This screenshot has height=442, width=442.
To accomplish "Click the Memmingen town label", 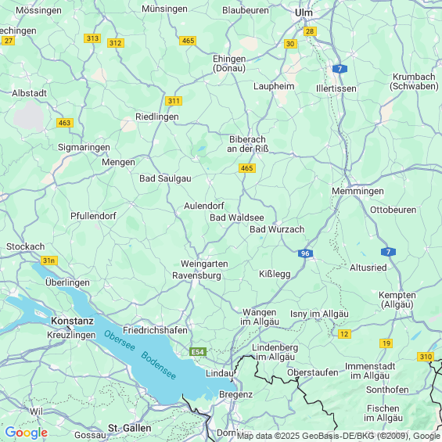I will click(x=358, y=191).
